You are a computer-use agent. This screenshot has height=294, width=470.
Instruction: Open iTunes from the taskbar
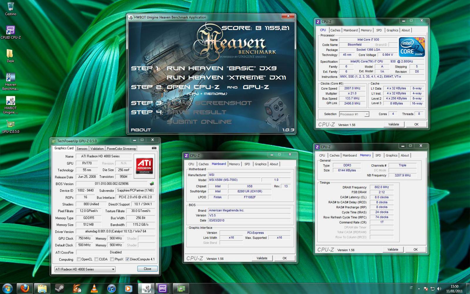pos(111,288)
